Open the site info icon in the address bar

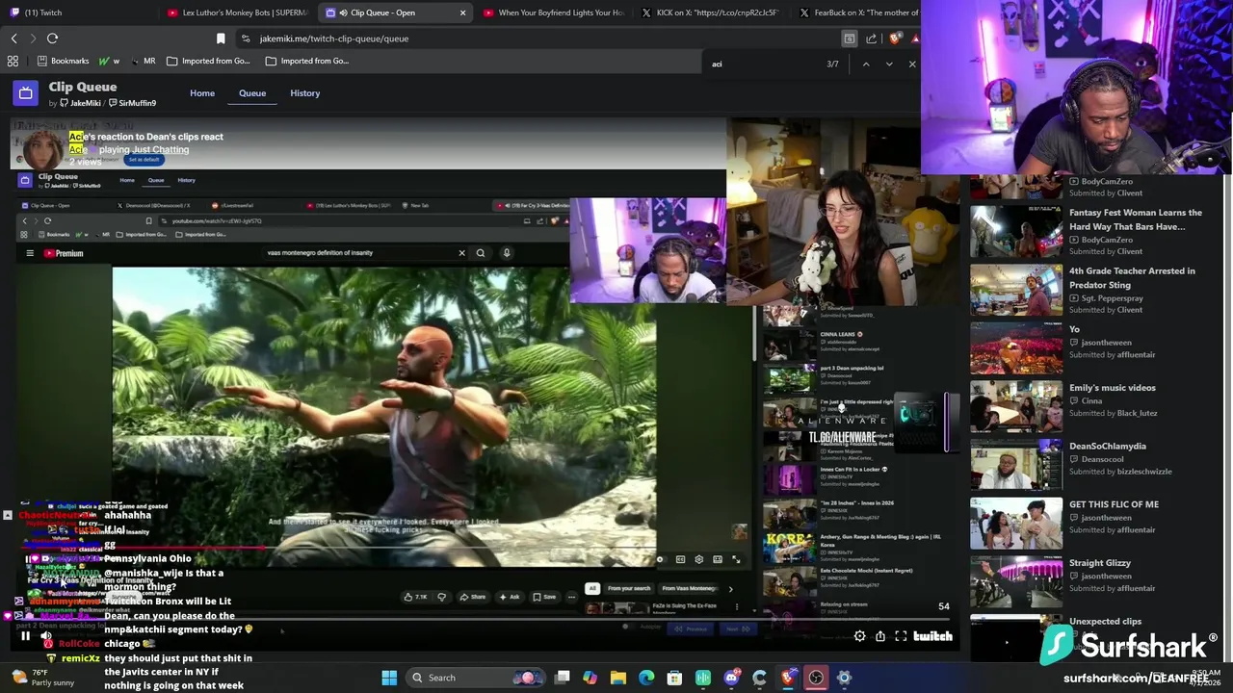246,38
